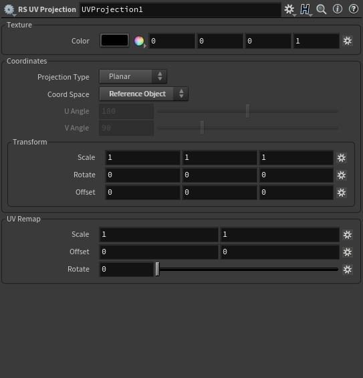Click the black Color swatch
The height and width of the screenshot is (378, 363).
coord(115,40)
